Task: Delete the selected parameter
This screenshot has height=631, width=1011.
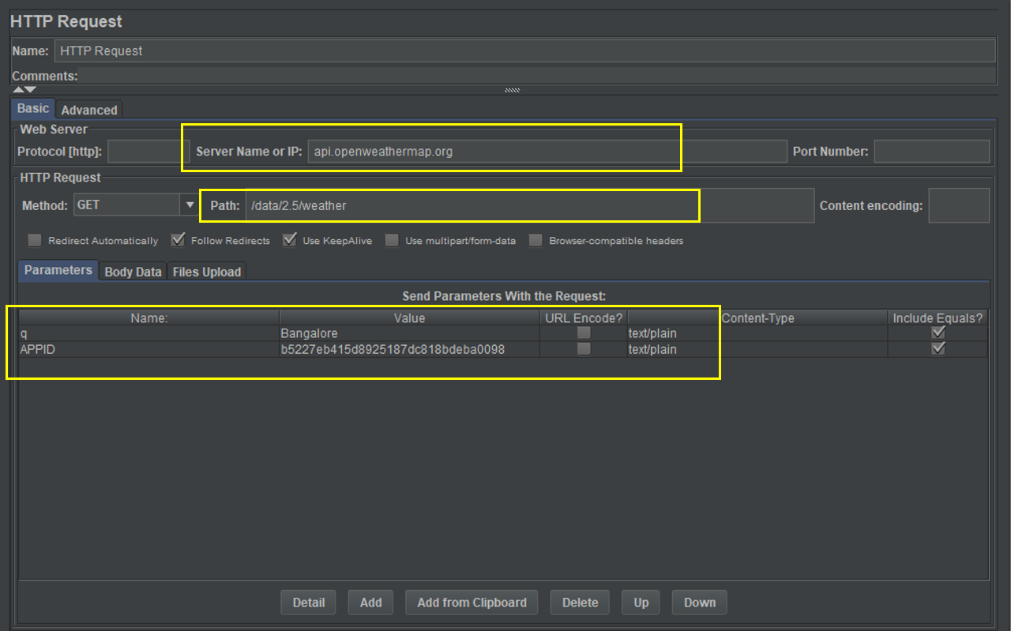Action: (580, 602)
